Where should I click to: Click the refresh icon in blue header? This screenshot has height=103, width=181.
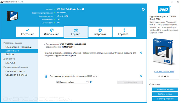click(x=143, y=9)
